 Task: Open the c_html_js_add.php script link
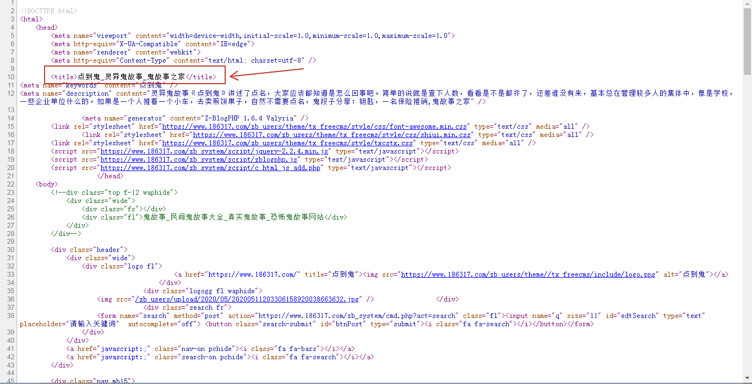pos(210,168)
